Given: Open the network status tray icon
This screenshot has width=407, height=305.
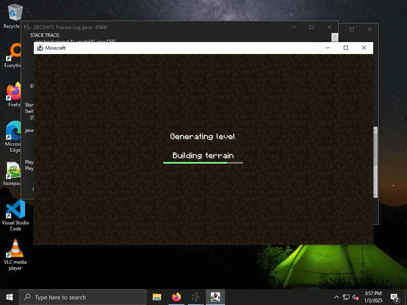Looking at the screenshot, I should [x=346, y=297].
